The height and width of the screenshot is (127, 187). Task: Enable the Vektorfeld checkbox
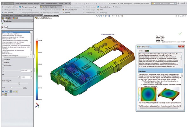(3, 60)
